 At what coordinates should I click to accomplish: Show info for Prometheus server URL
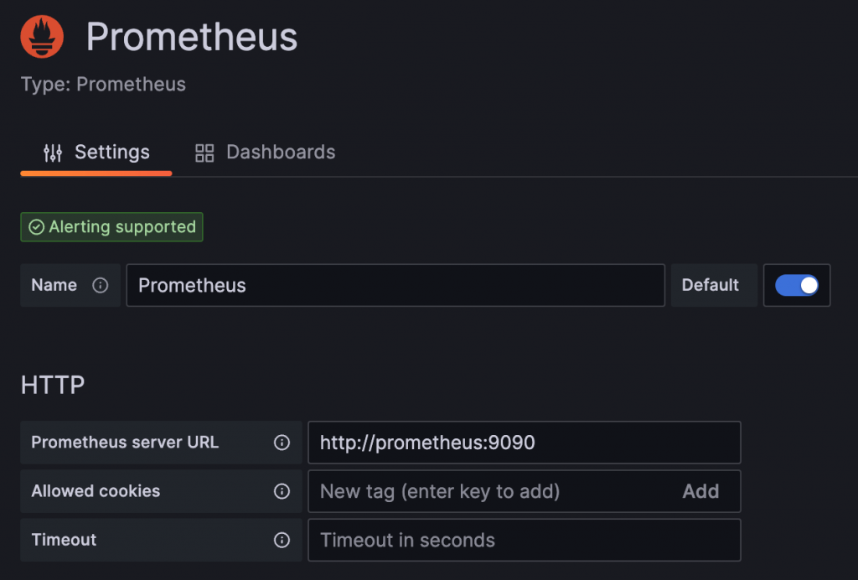coord(282,443)
